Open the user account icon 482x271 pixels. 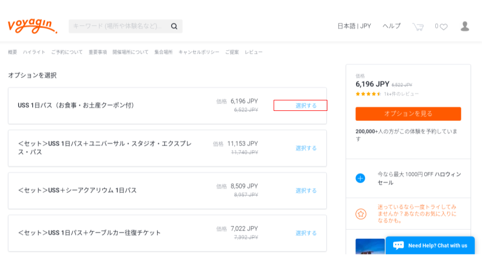(465, 27)
